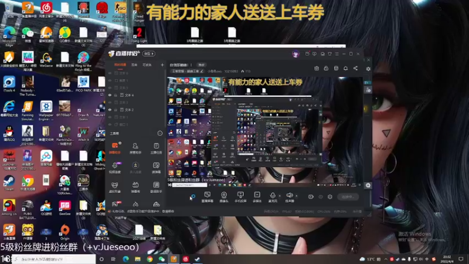Add live screen capture source
This screenshot has height=264, width=469.
click(x=208, y=197)
